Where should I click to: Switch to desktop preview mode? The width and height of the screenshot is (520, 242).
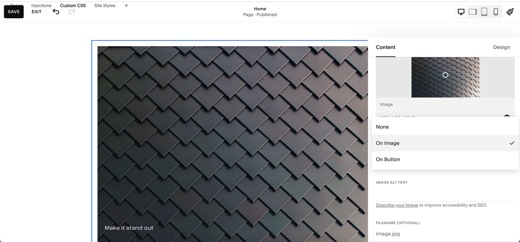click(461, 11)
